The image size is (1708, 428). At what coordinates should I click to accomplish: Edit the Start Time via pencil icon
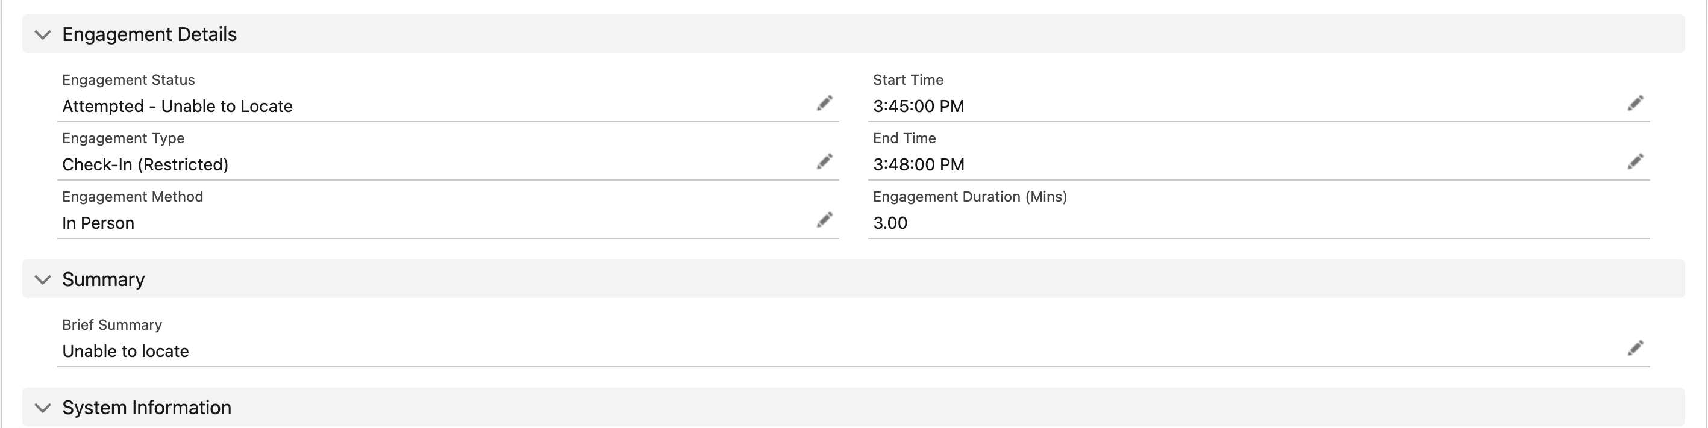[x=1635, y=104]
